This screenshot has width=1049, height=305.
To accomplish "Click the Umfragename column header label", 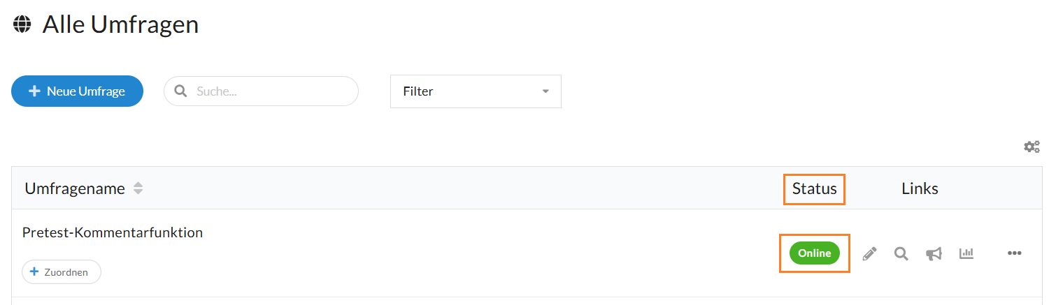I will [75, 188].
